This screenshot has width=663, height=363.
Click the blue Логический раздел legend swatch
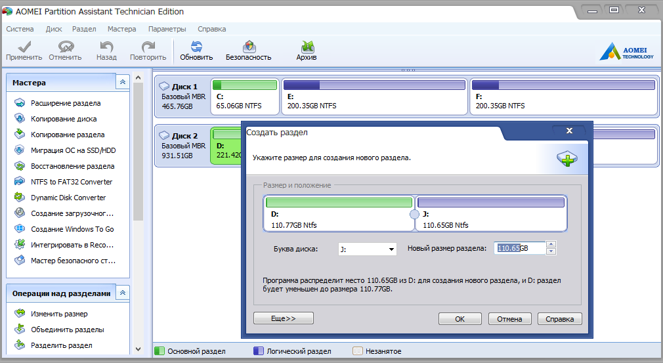point(259,351)
